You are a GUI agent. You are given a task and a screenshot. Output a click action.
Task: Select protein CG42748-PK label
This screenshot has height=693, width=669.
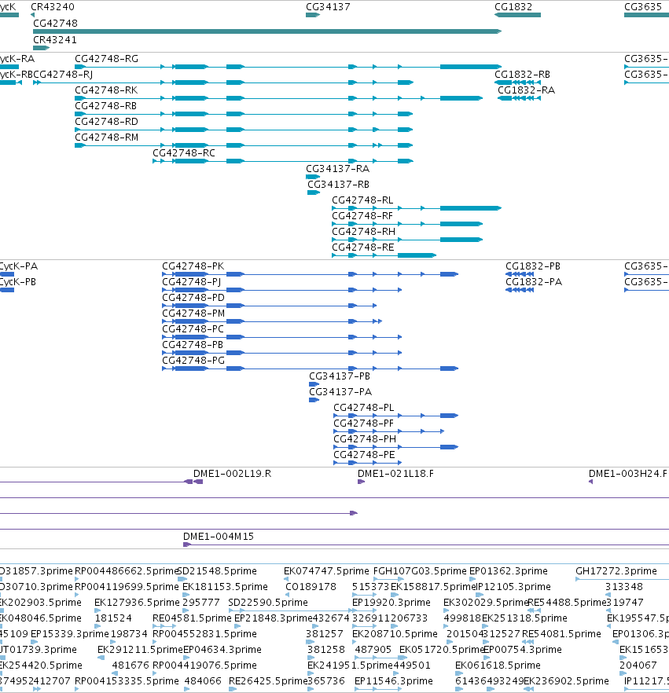(x=193, y=266)
